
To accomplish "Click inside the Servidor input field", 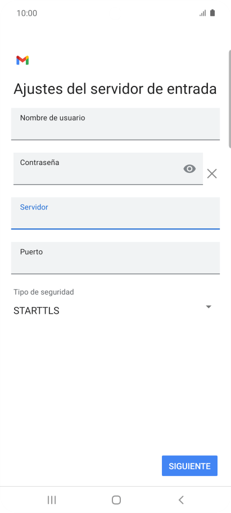I will (115, 213).
